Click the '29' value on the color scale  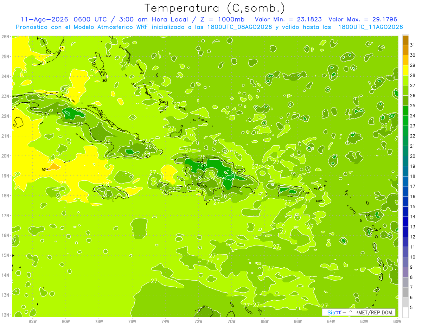[x=413, y=65]
